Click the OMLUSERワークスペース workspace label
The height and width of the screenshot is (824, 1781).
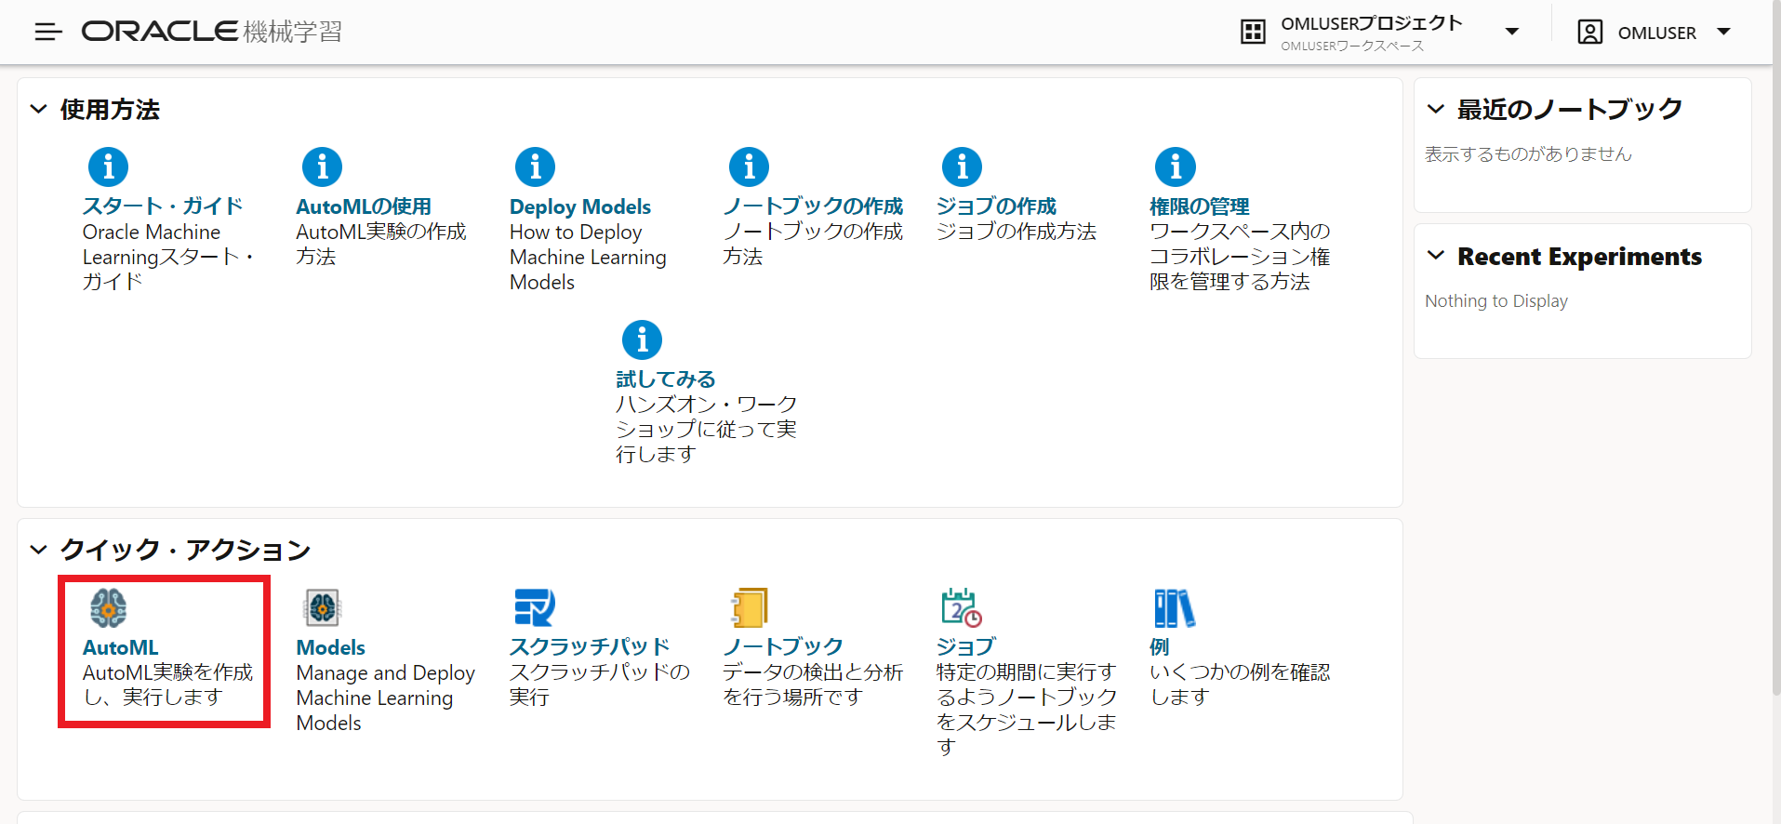(1351, 46)
